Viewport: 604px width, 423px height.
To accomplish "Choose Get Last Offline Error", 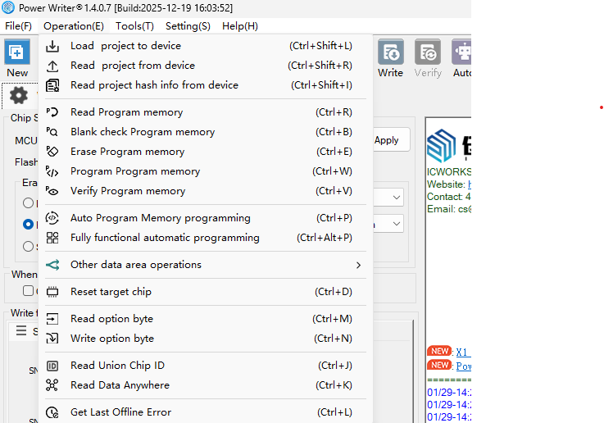I will click(120, 412).
